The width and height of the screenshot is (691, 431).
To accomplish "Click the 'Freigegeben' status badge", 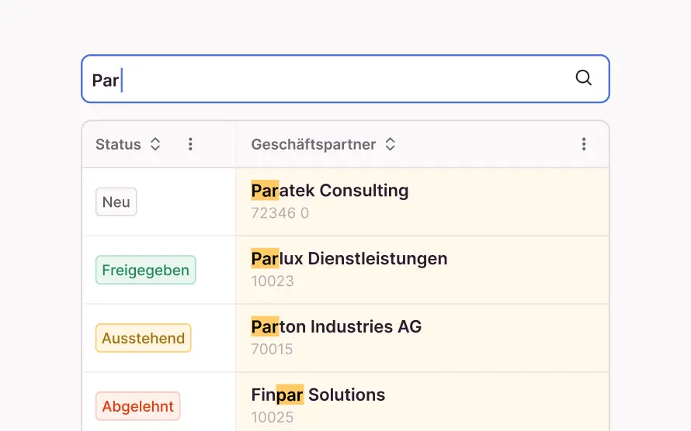I will point(145,271).
